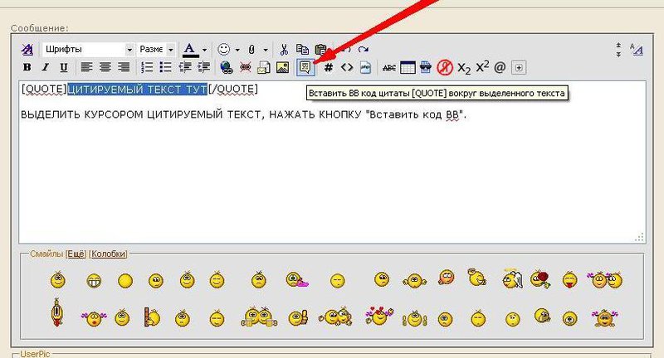
Task: Click the insert hyperlink globe icon
Action: click(x=226, y=67)
